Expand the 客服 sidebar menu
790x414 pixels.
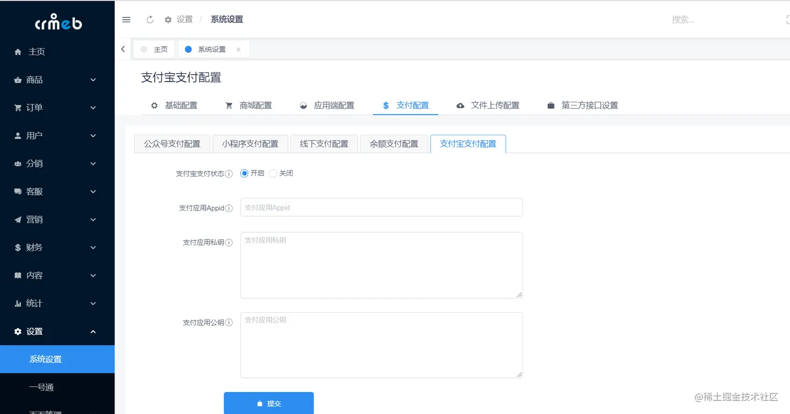coord(93,192)
